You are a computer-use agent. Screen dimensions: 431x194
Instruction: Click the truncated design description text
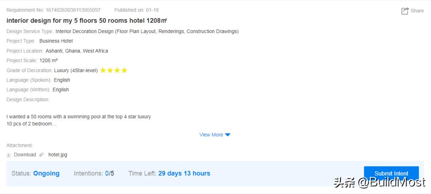[x=79, y=120]
